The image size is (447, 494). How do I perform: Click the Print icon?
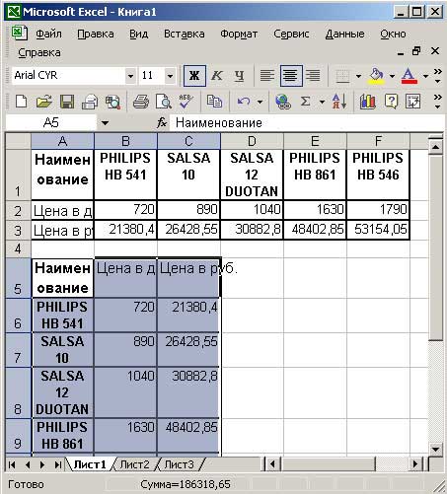pyautogui.click(x=141, y=102)
